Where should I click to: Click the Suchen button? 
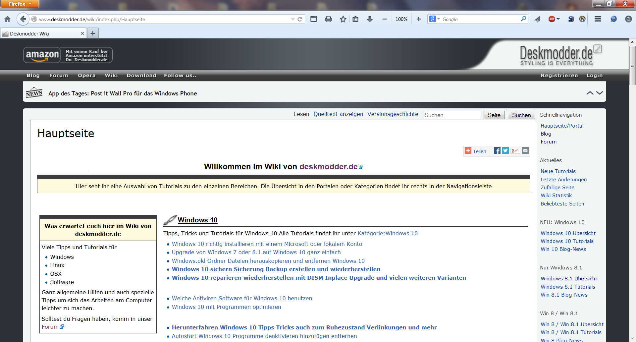[521, 115]
